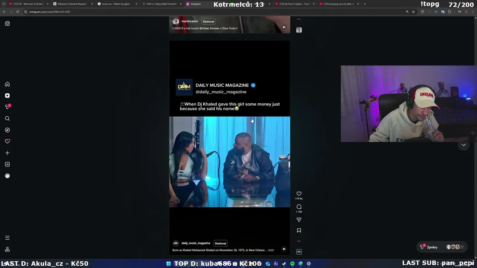Screen dimensions: 477x268
Task: Switch to 'CtrlV.cz' screenshot tab
Action: tap(160, 4)
